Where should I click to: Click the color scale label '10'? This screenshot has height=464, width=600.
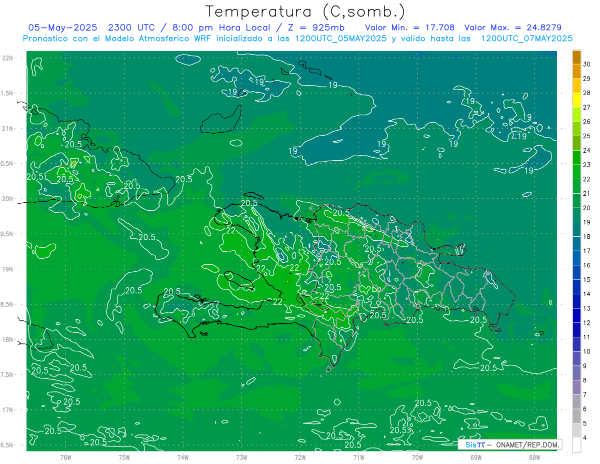(587, 352)
